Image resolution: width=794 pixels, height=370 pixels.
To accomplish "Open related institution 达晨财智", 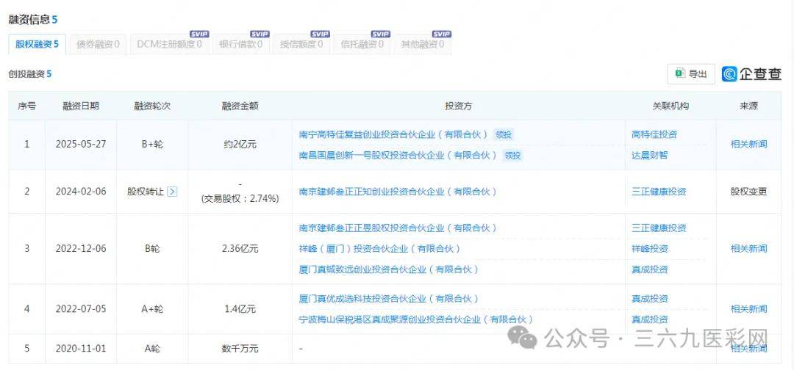I will [650, 155].
